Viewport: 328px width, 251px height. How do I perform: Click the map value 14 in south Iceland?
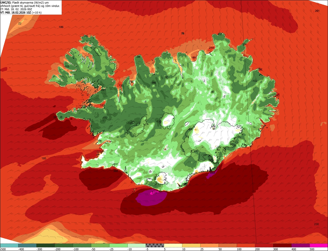[x=165, y=149]
